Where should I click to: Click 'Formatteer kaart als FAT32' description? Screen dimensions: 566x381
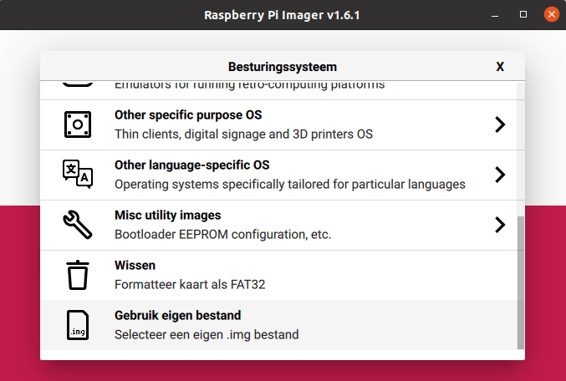tap(189, 284)
